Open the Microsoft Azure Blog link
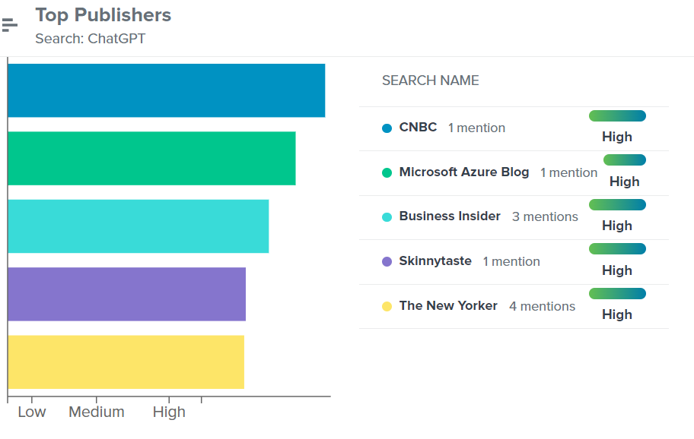 463,172
